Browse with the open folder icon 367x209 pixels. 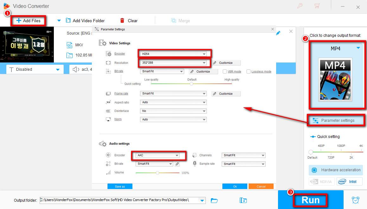tap(214, 200)
